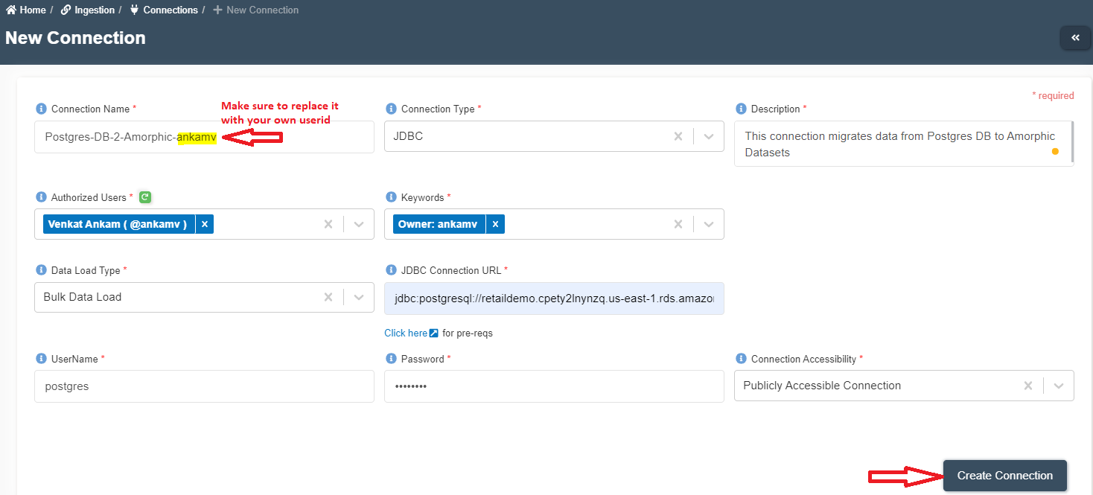Expand the Authorized Users dropdown

point(359,224)
